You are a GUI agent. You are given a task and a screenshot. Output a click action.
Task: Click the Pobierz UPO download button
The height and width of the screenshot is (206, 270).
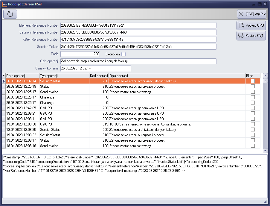251,26
